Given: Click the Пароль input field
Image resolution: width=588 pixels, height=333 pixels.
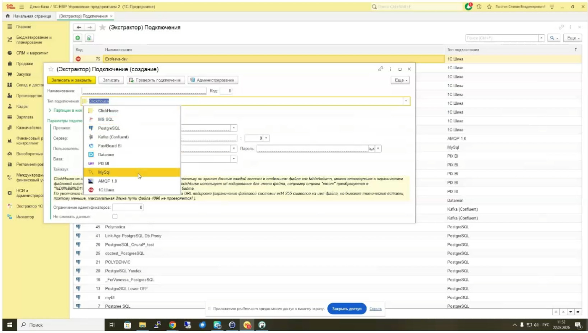Looking at the screenshot, I should 312,149.
